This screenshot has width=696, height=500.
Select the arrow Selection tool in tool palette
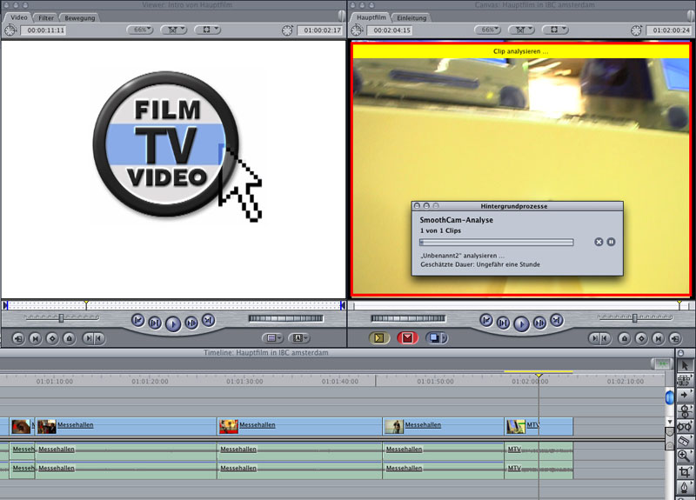coord(683,365)
